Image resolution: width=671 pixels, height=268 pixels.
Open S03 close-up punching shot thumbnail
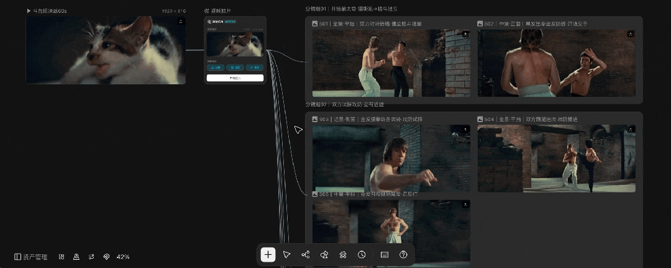(391, 158)
